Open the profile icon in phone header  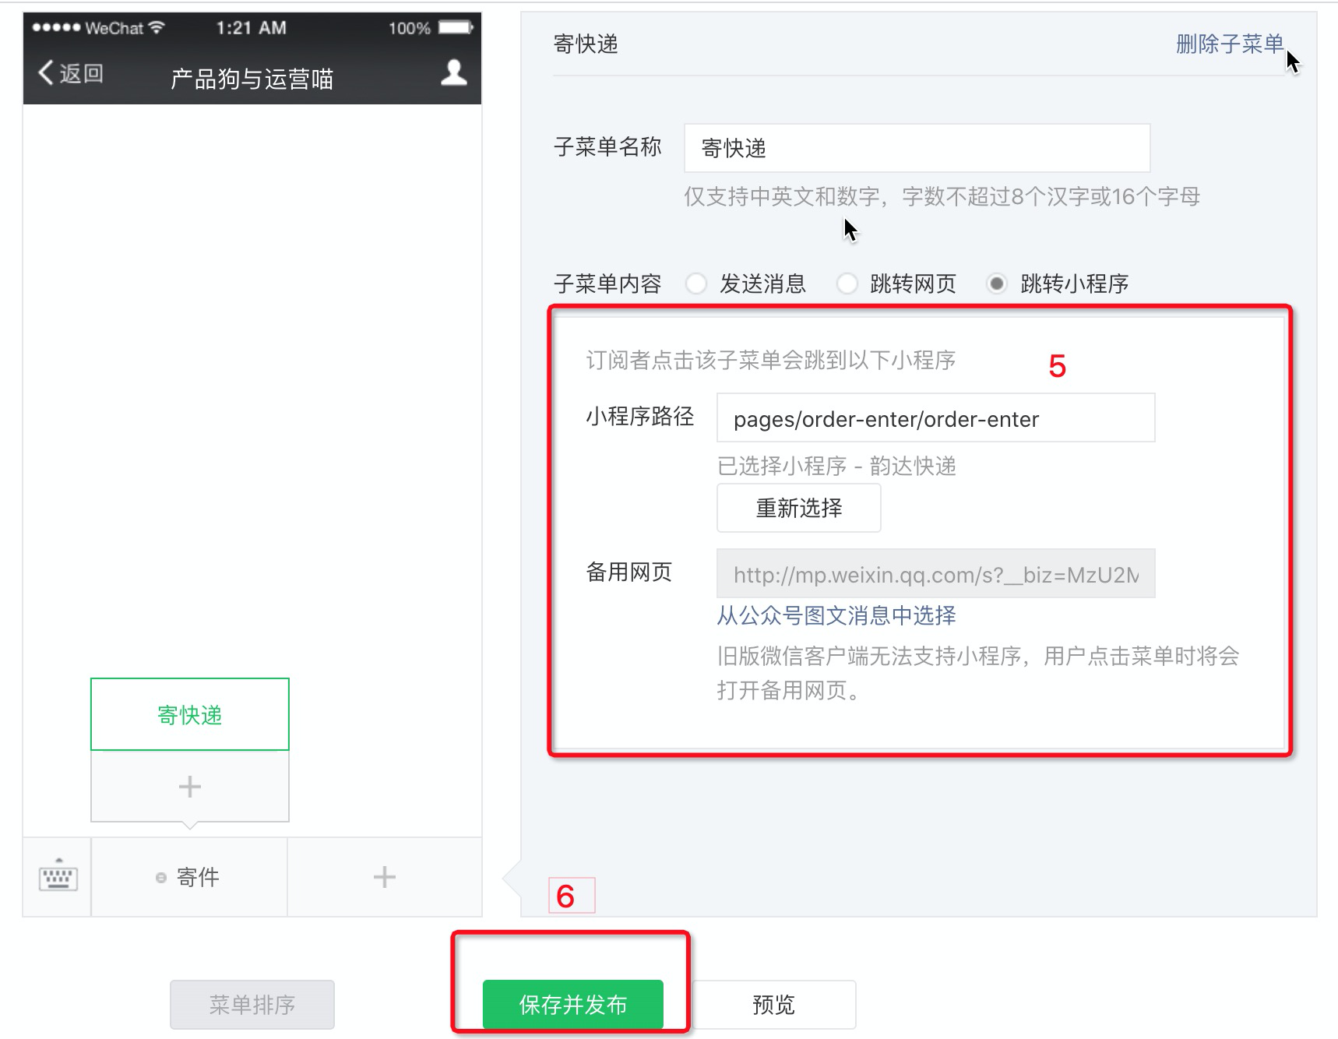coord(454,72)
